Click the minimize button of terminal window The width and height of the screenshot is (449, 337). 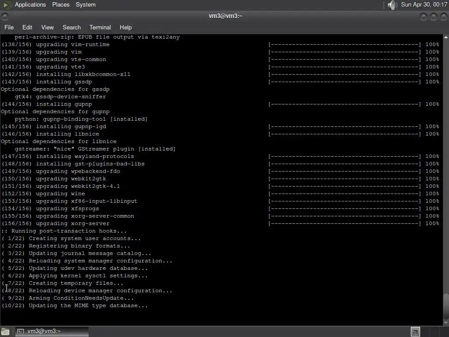click(x=424, y=17)
